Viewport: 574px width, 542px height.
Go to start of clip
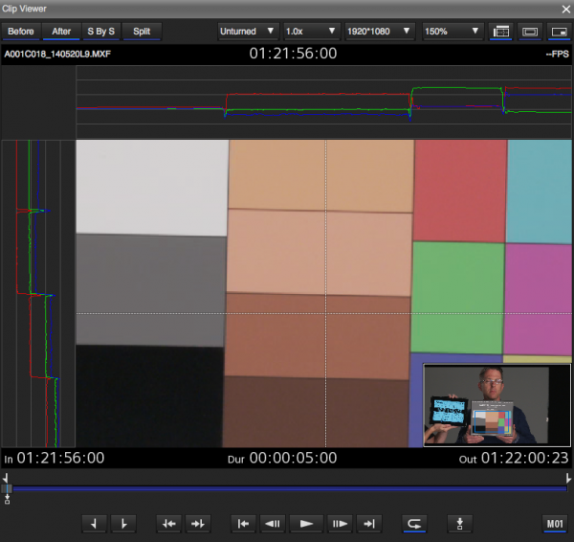(244, 523)
